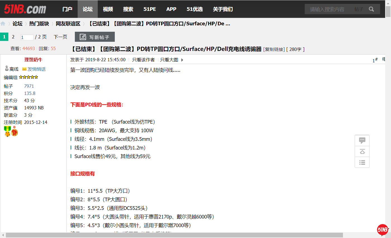391x238 pixels.
Task: Open the floating thread list icon
Action: pos(362,162)
